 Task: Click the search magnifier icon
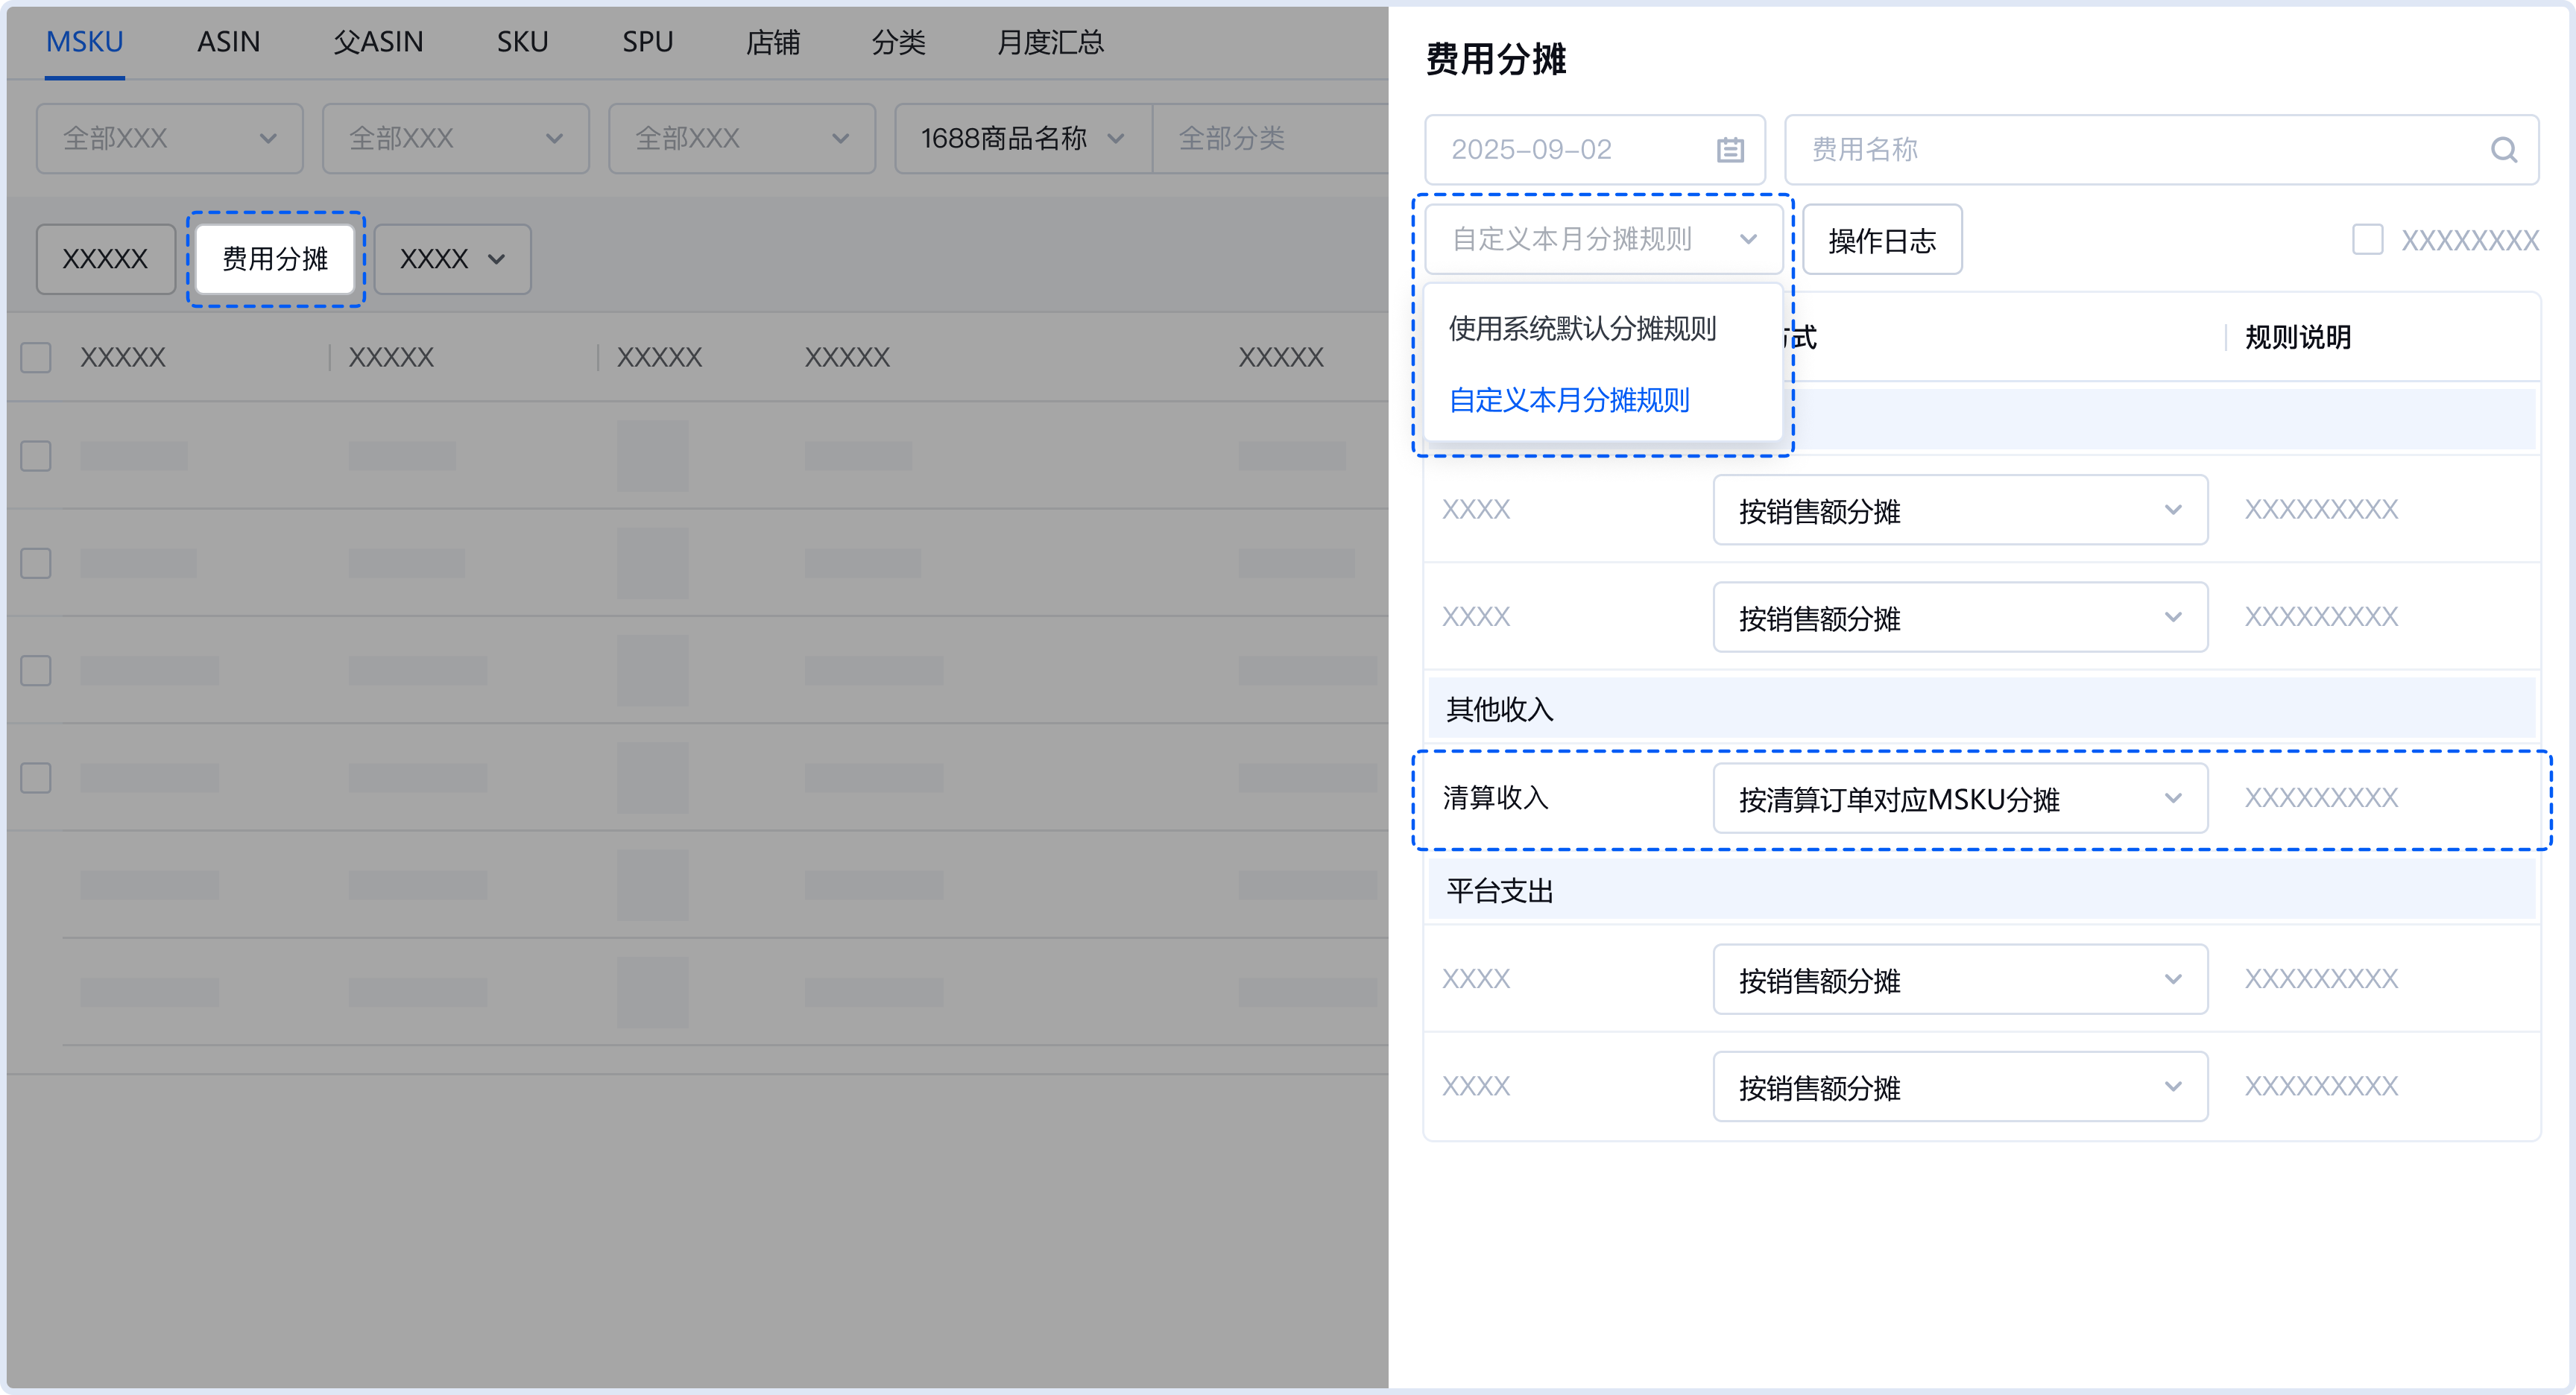point(2503,150)
